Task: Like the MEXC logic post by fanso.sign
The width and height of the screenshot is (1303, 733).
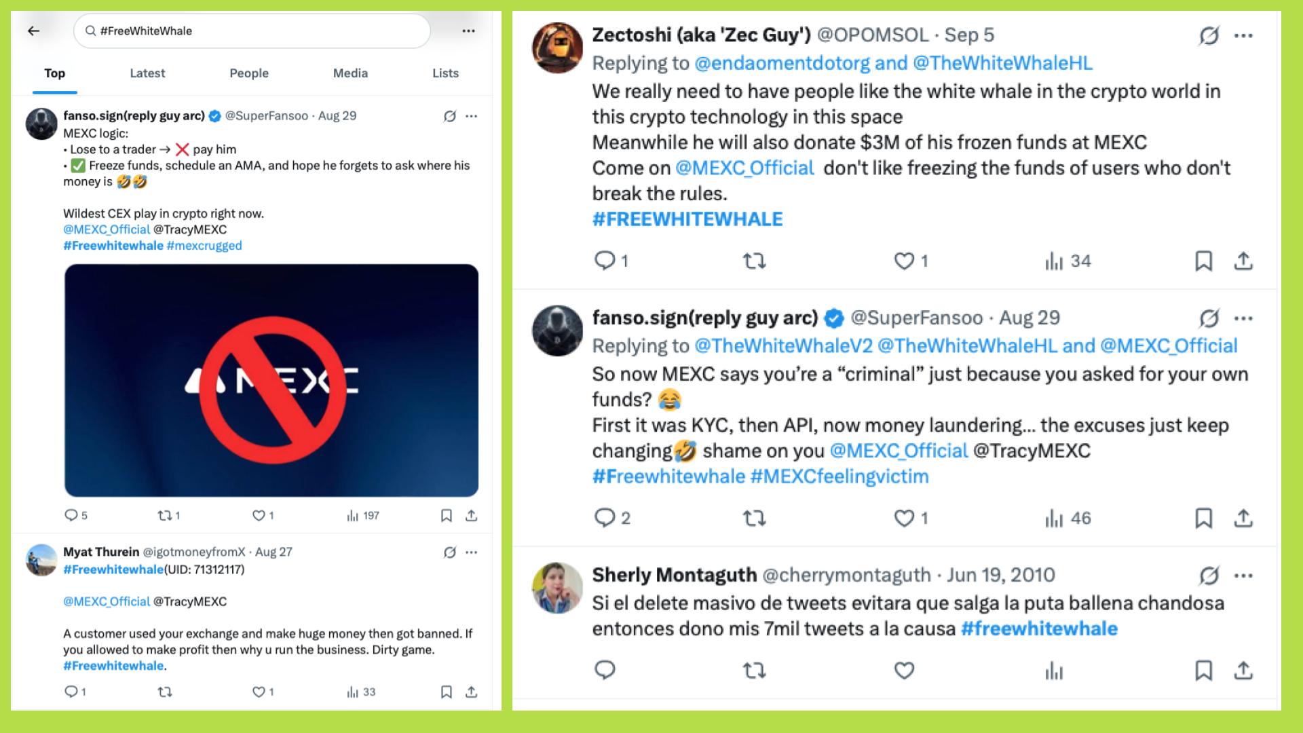Action: (259, 516)
